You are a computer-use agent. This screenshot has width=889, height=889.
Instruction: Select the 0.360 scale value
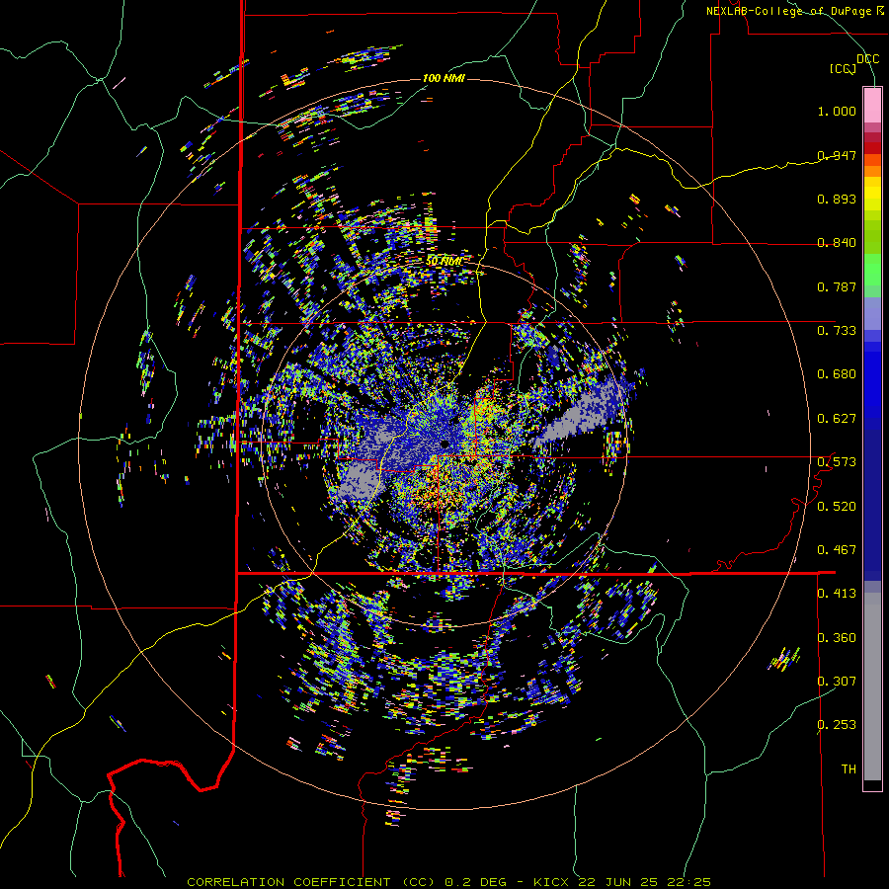(x=837, y=638)
